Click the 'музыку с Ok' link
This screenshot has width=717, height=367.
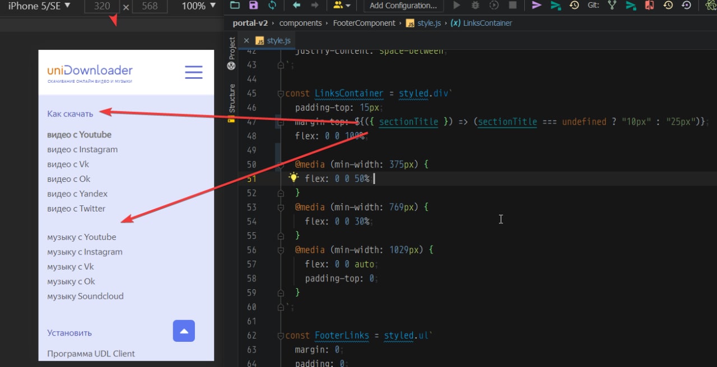pyautogui.click(x=71, y=281)
